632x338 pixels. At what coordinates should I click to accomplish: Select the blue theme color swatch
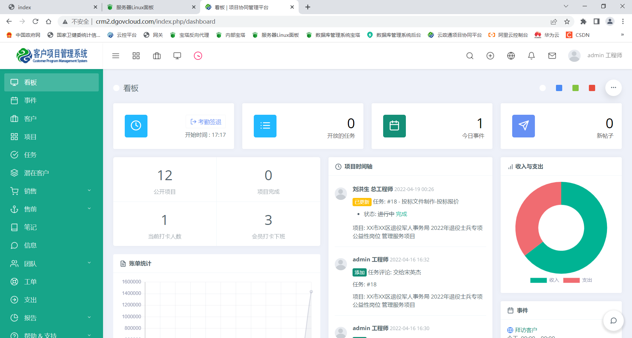559,88
